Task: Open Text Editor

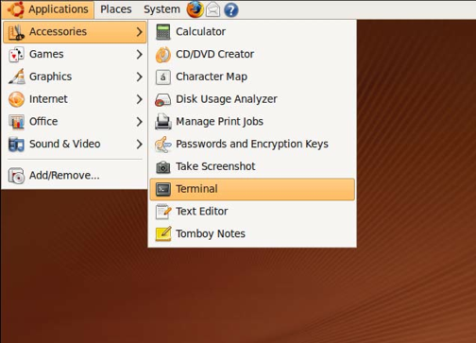Action: point(252,212)
